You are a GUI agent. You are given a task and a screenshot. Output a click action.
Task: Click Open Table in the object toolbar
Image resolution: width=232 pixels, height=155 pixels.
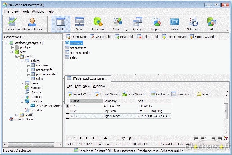point(77,37)
